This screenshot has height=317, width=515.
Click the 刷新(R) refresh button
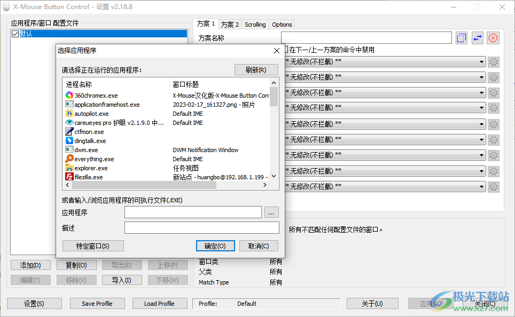click(256, 70)
